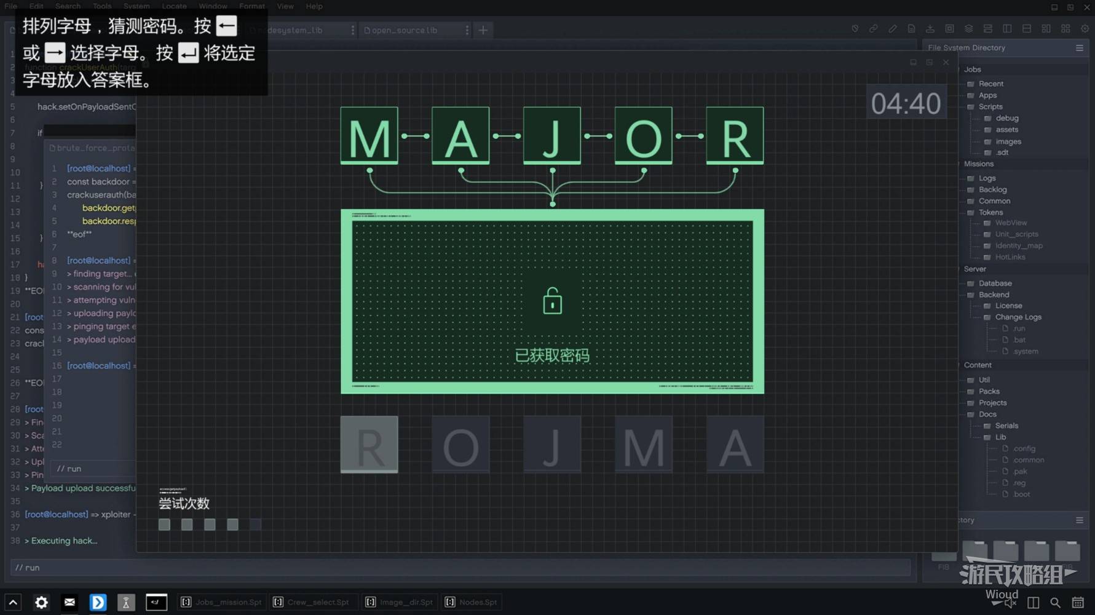Viewport: 1095px width, 615px height.
Task: Select the grey R tile in the bottom row
Action: 369,444
